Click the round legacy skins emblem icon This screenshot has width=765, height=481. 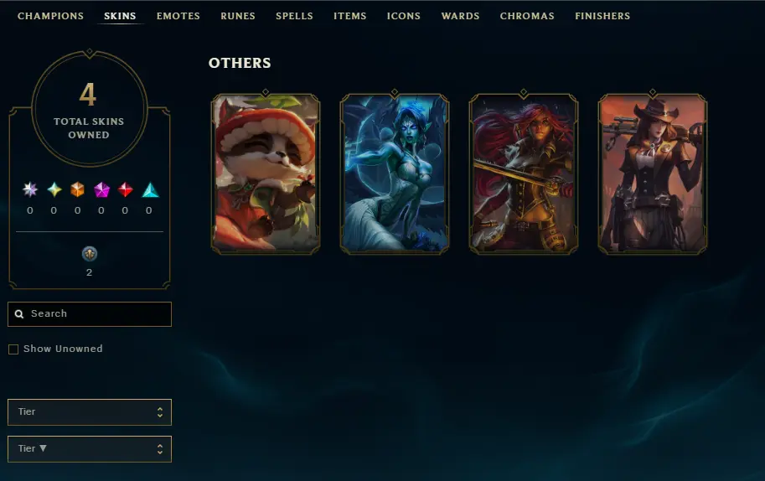(x=90, y=254)
